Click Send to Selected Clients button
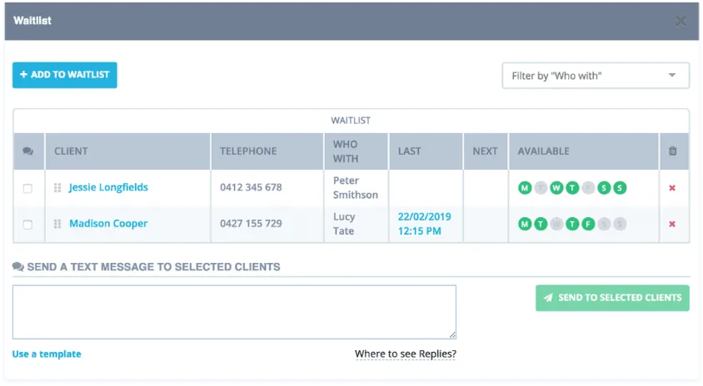The height and width of the screenshot is (386, 703). tap(612, 298)
